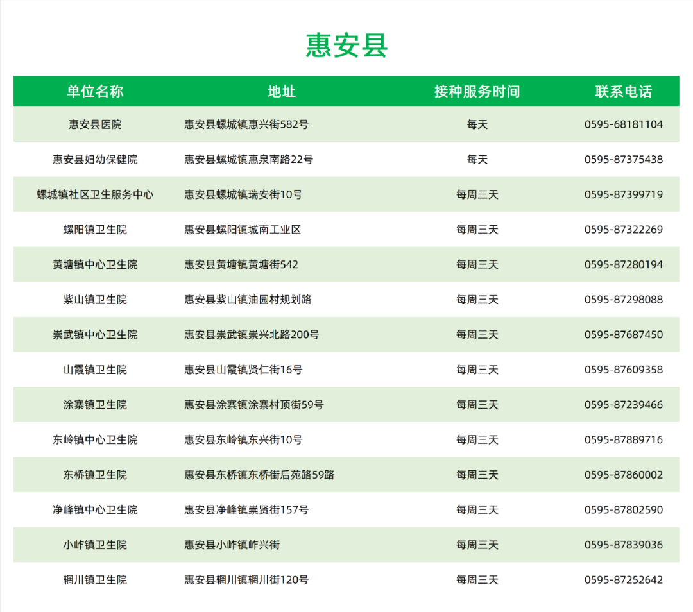Click address 惠安县螺城镇惠泉南路22号
The width and height of the screenshot is (693, 612).
248,159
